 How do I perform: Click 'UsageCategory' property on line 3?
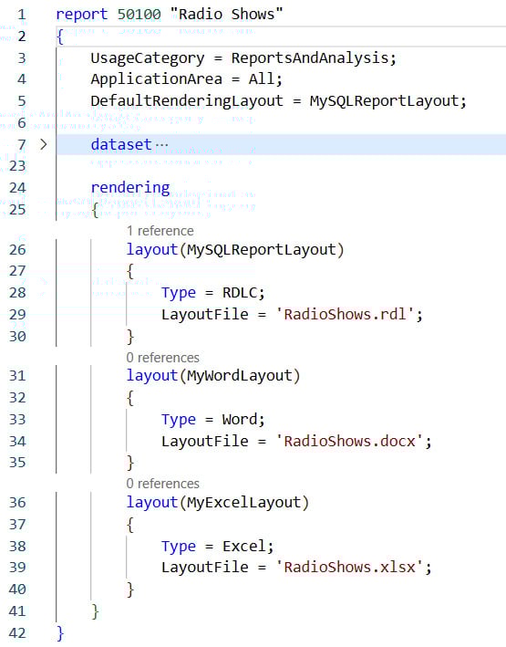[148, 58]
